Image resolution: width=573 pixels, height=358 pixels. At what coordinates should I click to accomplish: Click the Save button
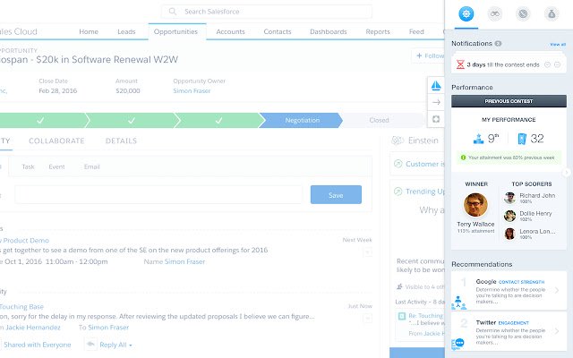pyautogui.click(x=336, y=195)
